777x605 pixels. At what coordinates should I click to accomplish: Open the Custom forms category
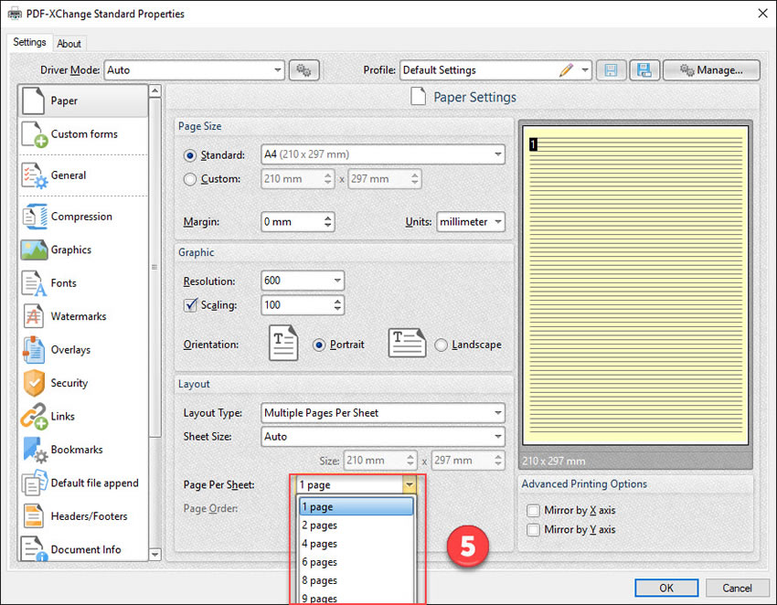tap(83, 134)
